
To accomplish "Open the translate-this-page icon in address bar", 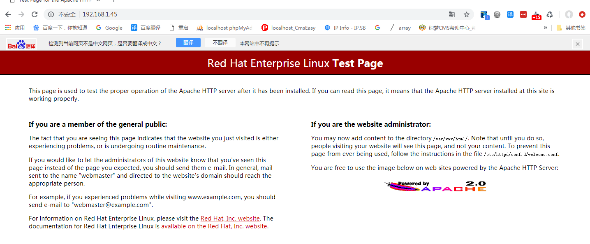I will pyautogui.click(x=452, y=14).
